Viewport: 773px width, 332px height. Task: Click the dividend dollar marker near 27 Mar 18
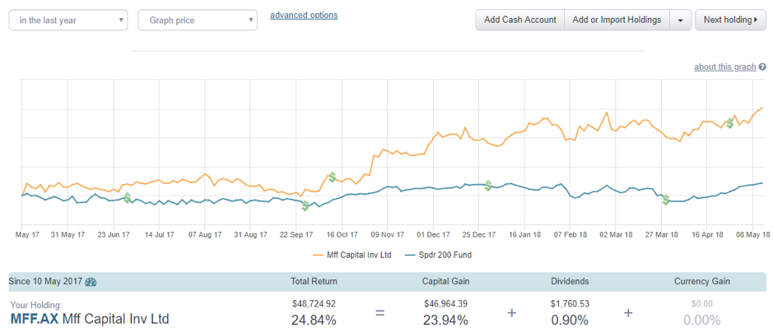point(665,200)
